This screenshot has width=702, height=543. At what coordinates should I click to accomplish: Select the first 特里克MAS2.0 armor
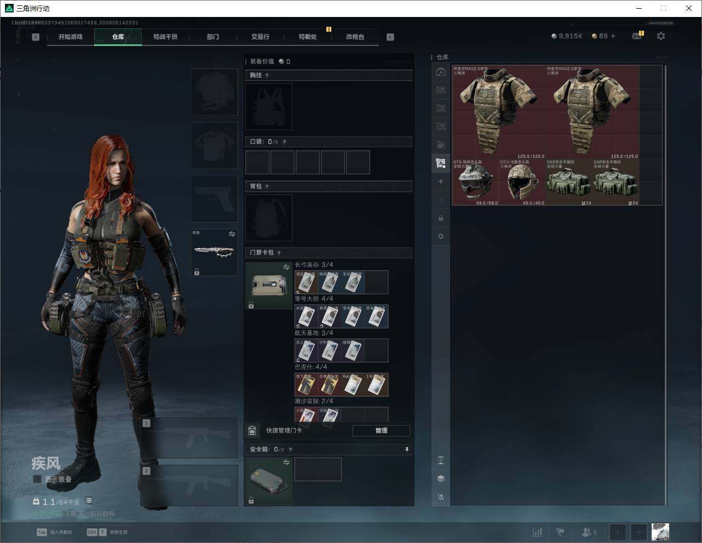pyautogui.click(x=499, y=112)
